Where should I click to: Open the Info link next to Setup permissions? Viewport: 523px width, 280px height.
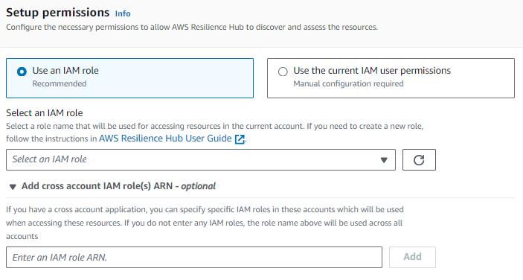coord(123,13)
